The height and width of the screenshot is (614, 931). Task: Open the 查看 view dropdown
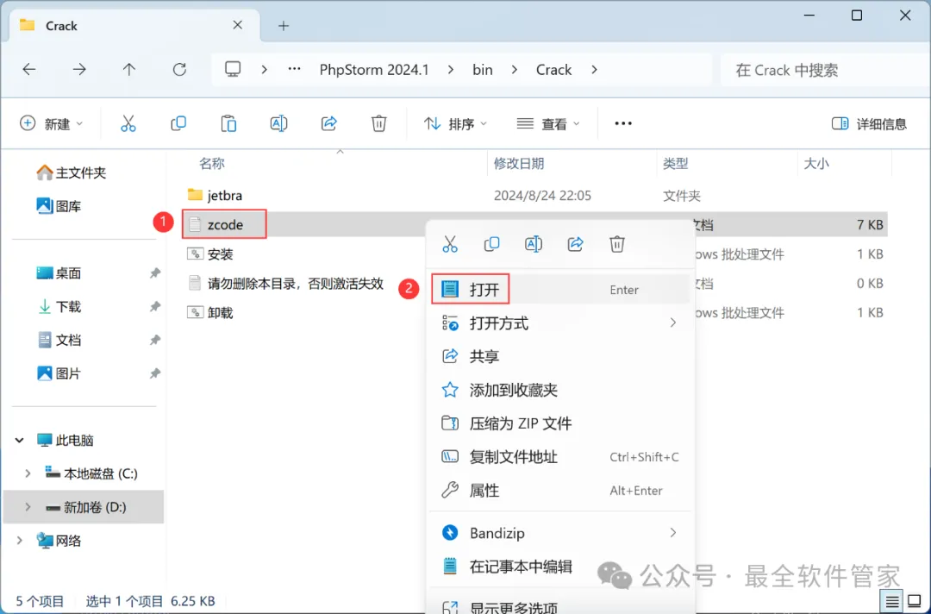pos(548,123)
